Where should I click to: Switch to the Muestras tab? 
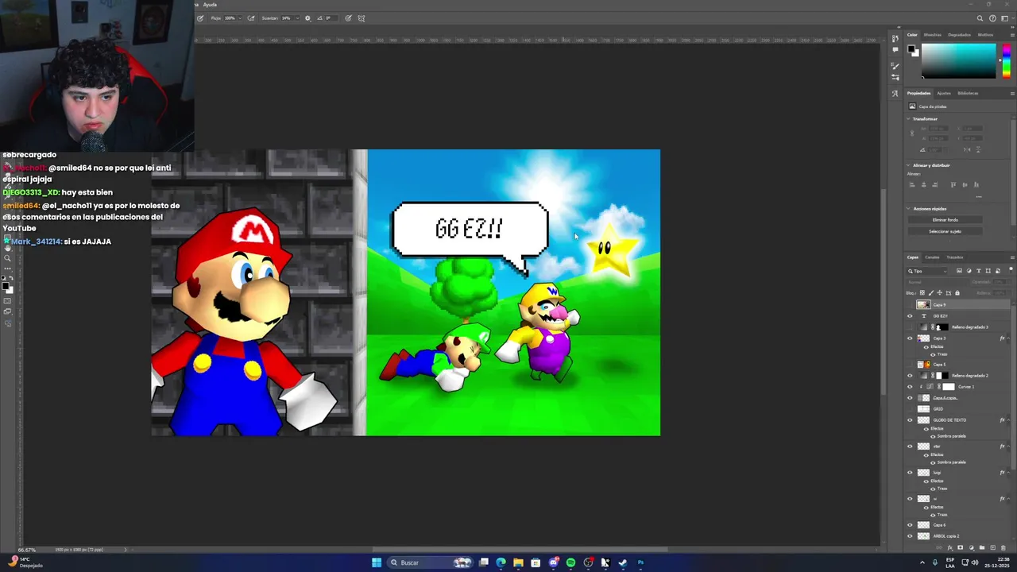click(932, 35)
